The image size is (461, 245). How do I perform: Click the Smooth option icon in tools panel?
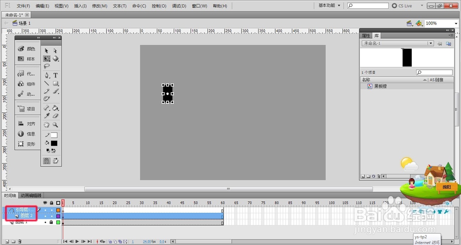(x=55, y=161)
